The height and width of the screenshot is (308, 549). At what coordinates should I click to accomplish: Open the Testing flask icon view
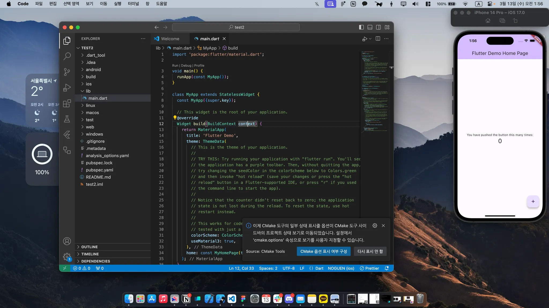67,119
